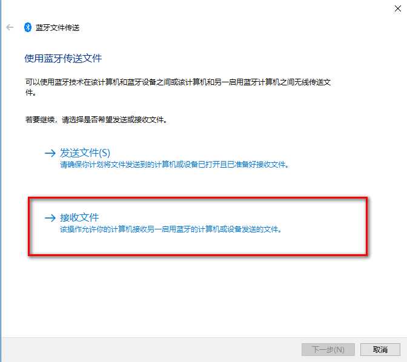Click the blank white area below the red box
Viewport: 407px width, 362px height.
click(x=197, y=296)
